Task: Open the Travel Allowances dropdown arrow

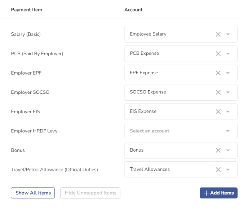Action: click(228, 170)
